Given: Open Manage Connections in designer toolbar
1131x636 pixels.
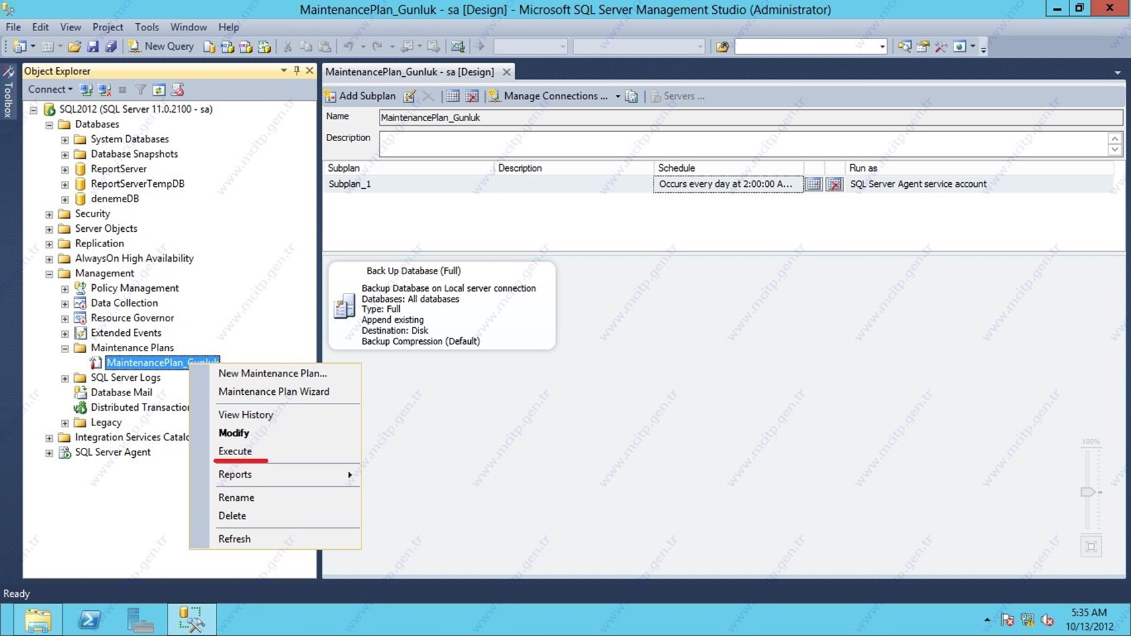Looking at the screenshot, I should point(555,96).
